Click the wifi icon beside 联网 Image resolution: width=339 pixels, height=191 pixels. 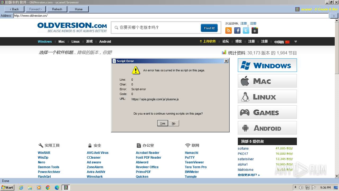pyautogui.click(x=188, y=145)
